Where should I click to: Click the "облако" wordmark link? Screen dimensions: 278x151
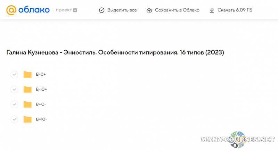click(34, 10)
